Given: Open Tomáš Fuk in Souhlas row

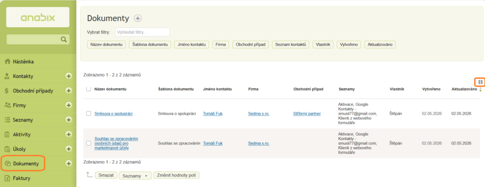Looking at the screenshot, I should coord(213,143).
